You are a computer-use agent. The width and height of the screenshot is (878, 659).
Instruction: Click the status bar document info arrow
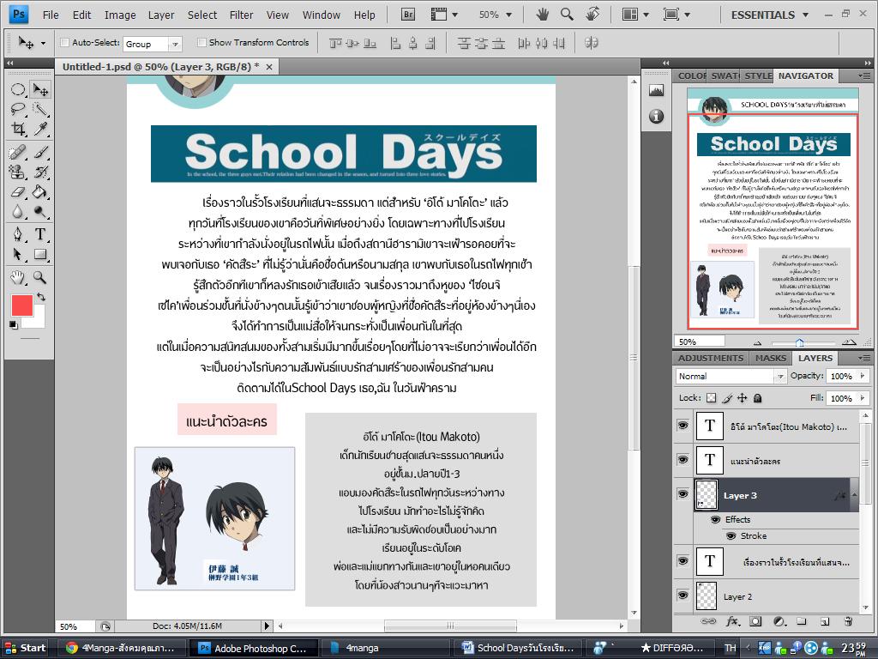[x=267, y=626]
